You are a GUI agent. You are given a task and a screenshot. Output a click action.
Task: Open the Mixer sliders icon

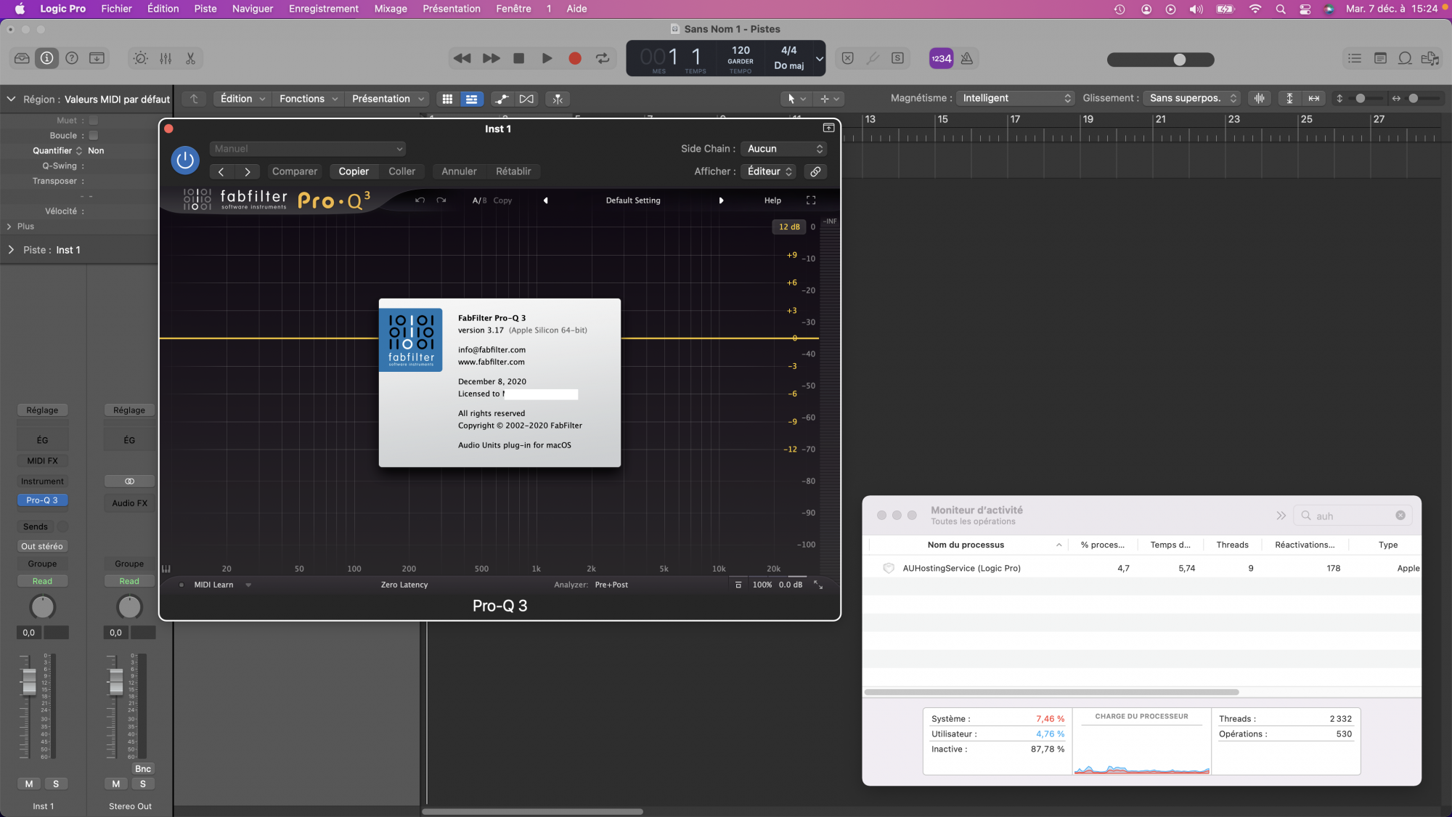(166, 59)
